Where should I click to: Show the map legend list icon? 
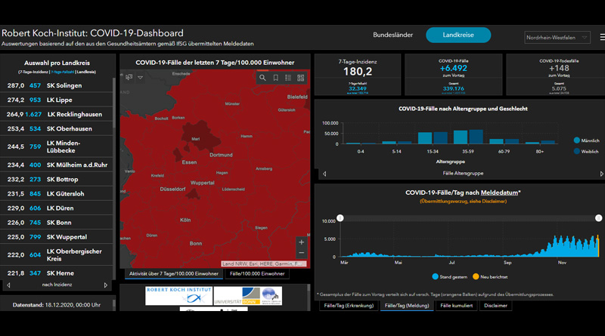coord(288,78)
